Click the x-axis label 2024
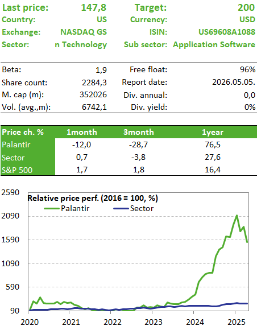The width and height of the screenshot is (257, 326). coord(195,322)
